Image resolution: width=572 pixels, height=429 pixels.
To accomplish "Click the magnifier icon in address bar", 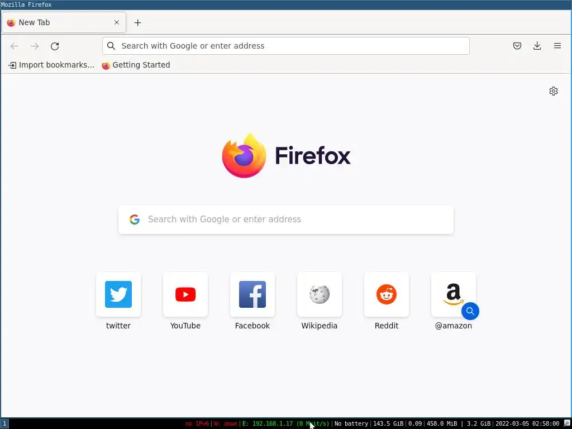I will (111, 46).
